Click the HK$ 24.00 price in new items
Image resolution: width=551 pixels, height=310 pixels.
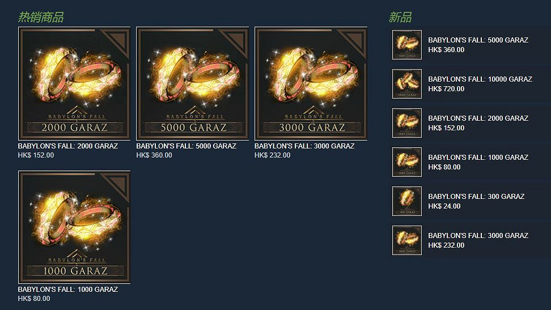[x=444, y=206]
